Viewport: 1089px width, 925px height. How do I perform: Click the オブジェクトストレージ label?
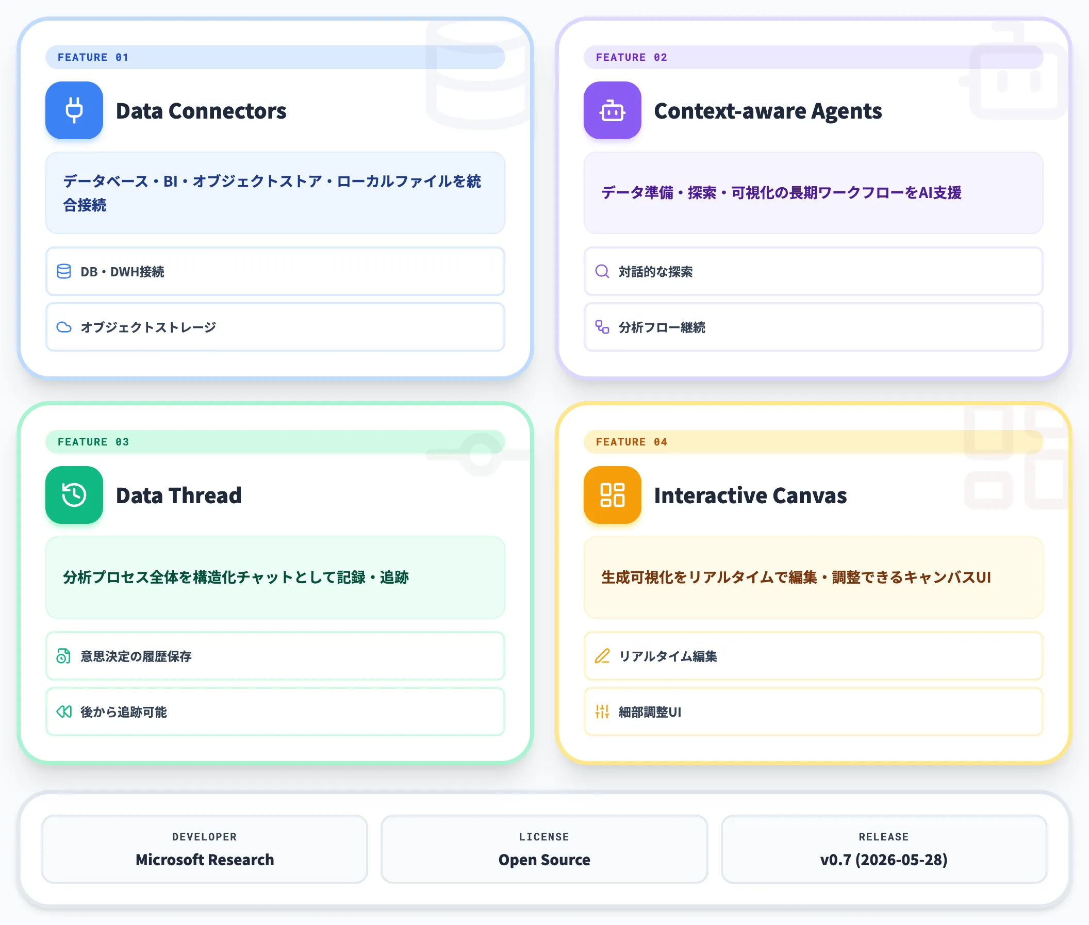(148, 327)
